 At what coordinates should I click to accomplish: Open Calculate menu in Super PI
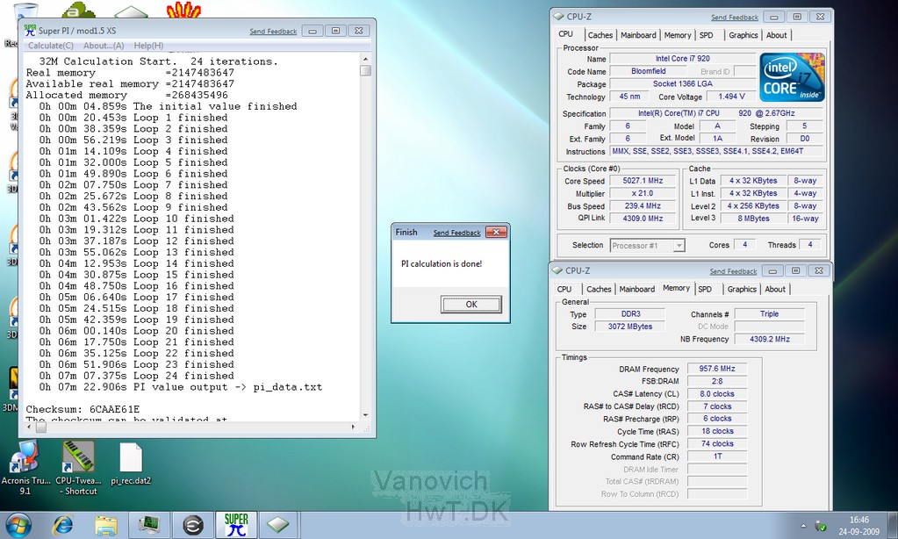click(50, 46)
